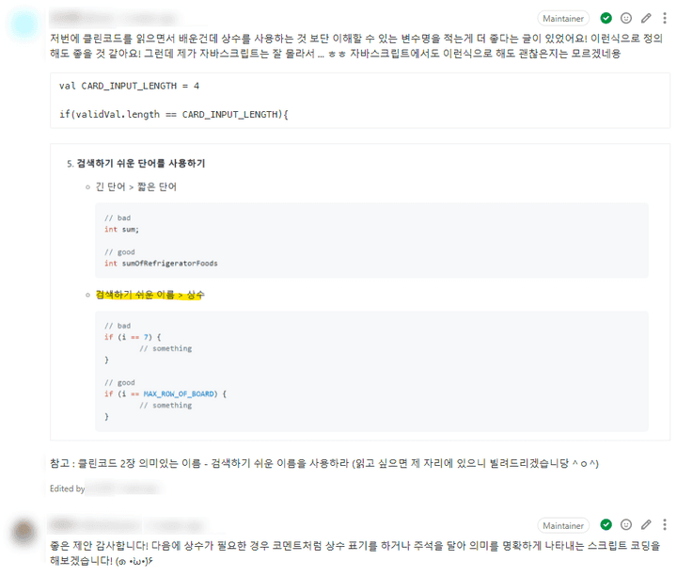
Task: Add emoji reaction to the first comment
Action: (x=626, y=18)
